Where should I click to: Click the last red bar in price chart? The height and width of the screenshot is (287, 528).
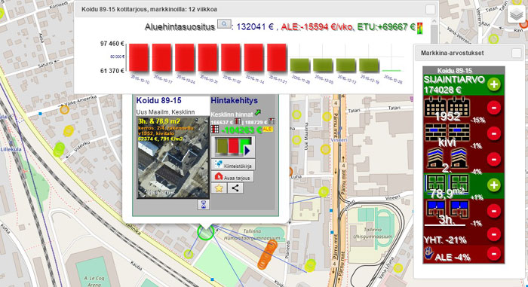277,57
